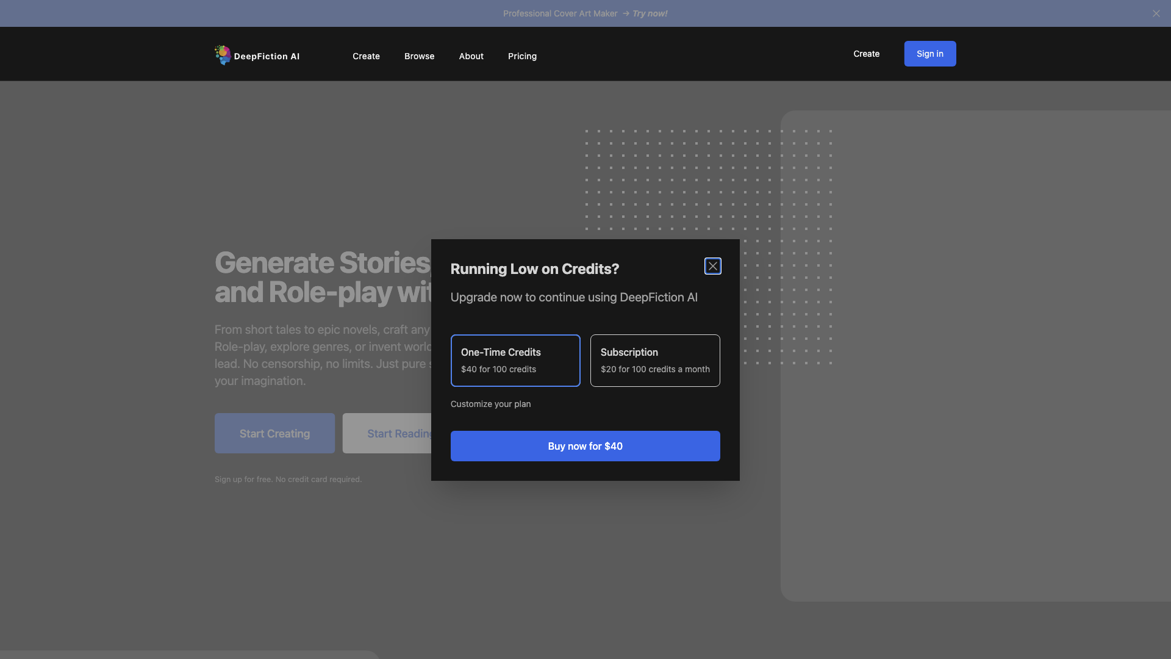Click 'Upgrade now to continue' dialog text
1171x659 pixels.
(574, 297)
